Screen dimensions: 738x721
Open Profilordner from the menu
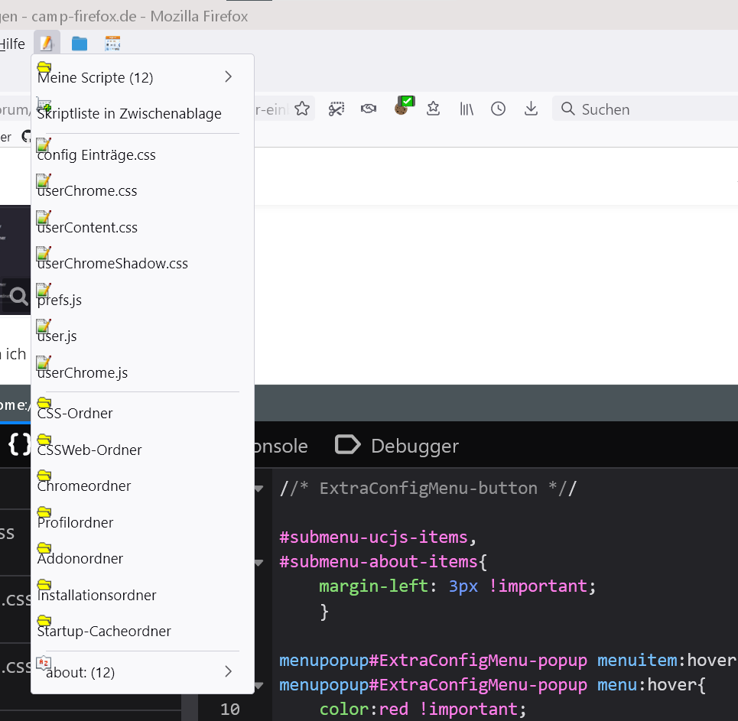coord(75,522)
